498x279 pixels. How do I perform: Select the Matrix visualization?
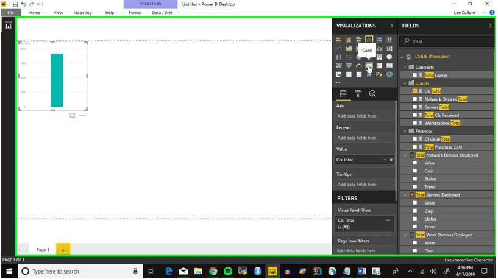[359, 74]
